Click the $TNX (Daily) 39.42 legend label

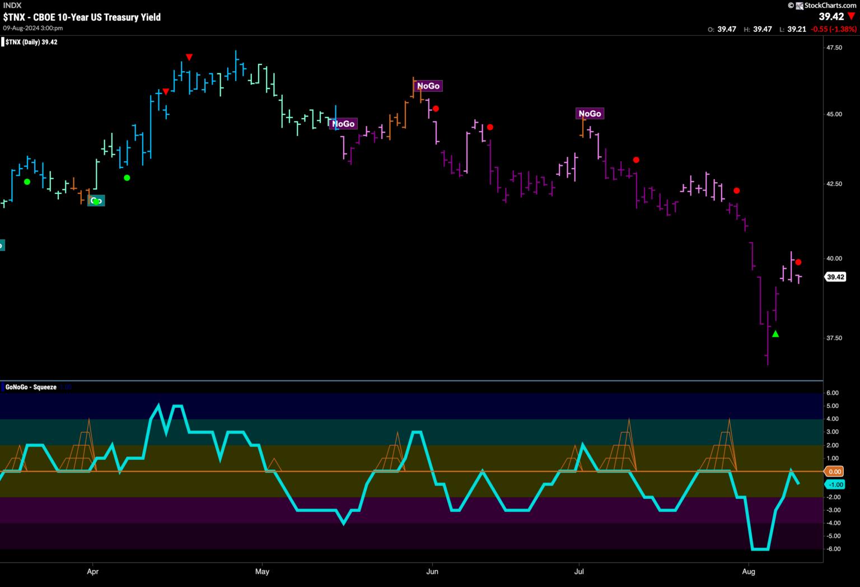tap(31, 42)
